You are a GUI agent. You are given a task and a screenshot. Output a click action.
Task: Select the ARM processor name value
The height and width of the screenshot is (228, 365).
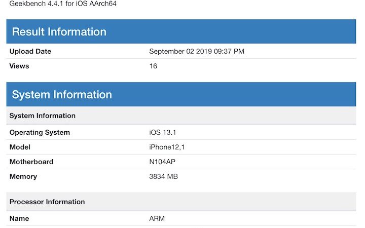157,218
